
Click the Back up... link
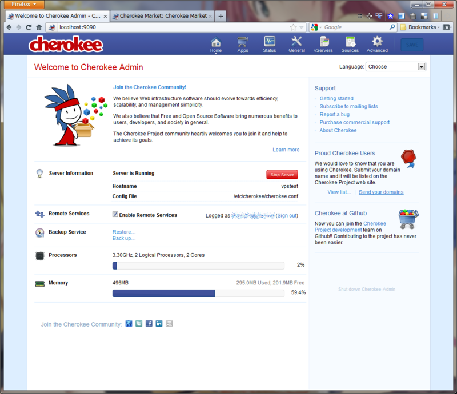(124, 238)
